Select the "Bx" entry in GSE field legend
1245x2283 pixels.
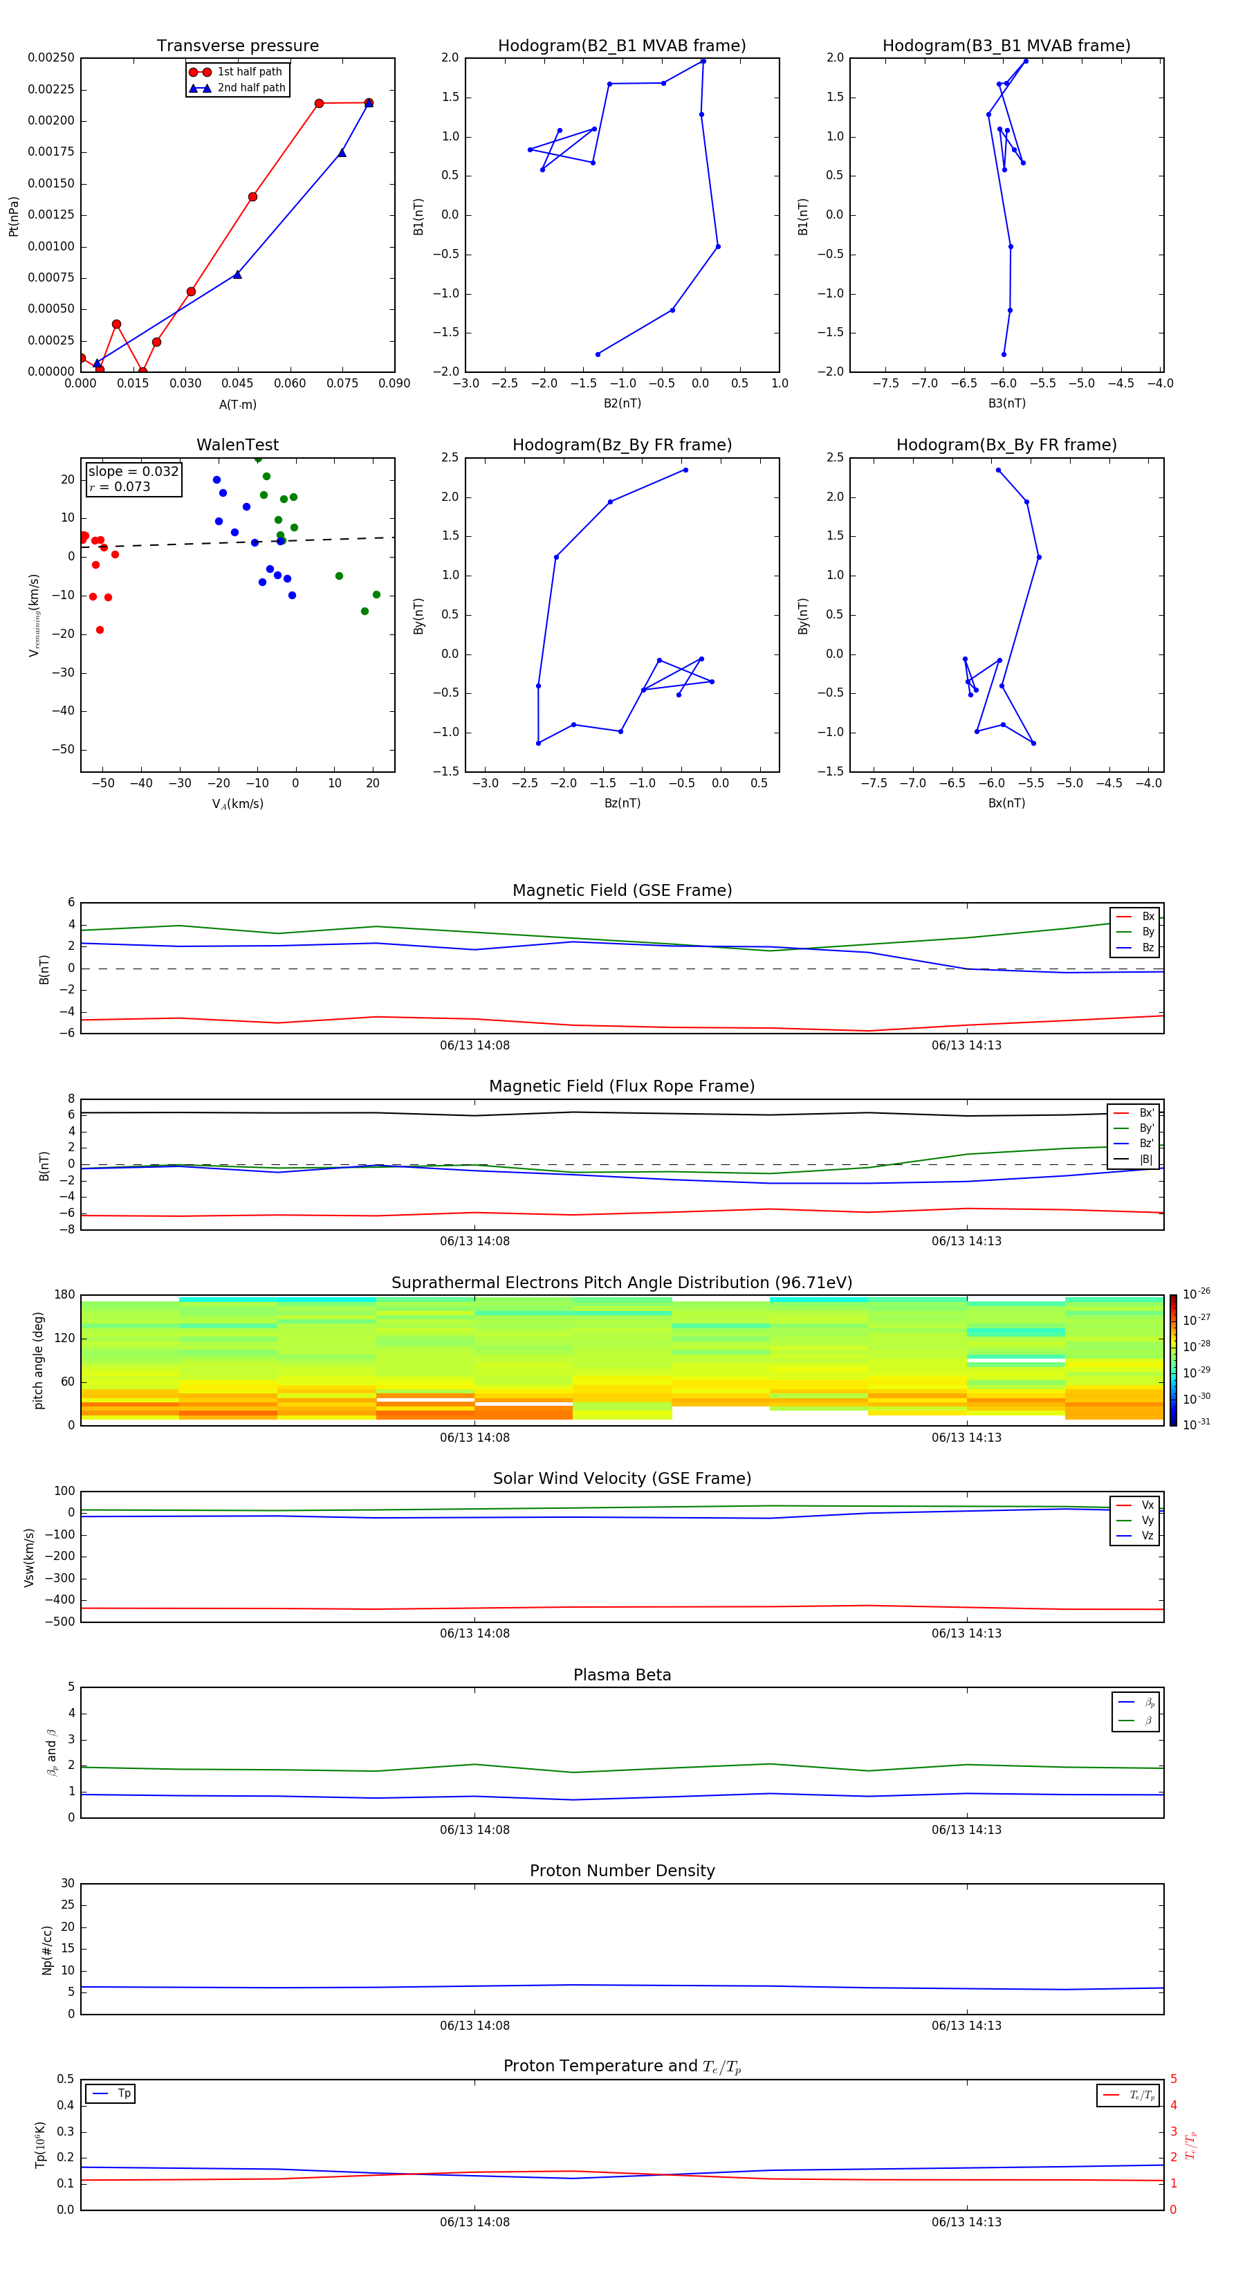point(1135,917)
